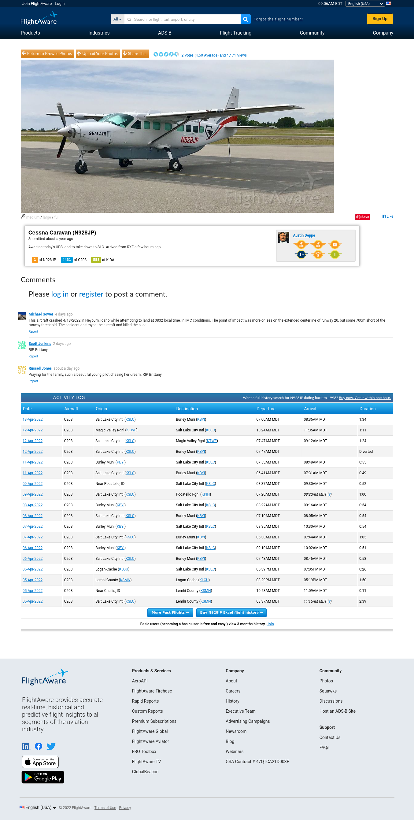
Task: Click the first orange 100 badge
Action: click(301, 245)
